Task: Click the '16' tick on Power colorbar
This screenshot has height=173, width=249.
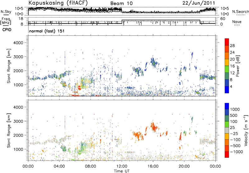Action: pyautogui.click(x=232, y=66)
